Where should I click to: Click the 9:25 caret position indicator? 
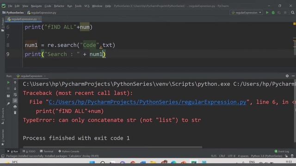214,156
